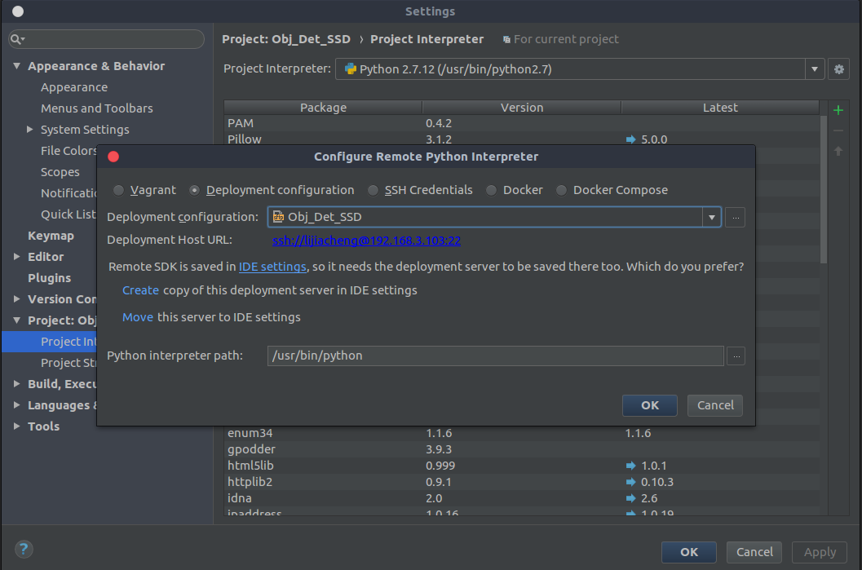Expand the Languages settings node
Viewport: 862px width, 570px height.
click(x=16, y=405)
